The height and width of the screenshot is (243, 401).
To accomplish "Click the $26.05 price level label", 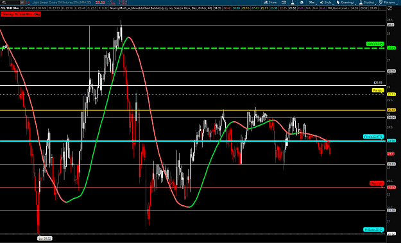I will point(378,83).
